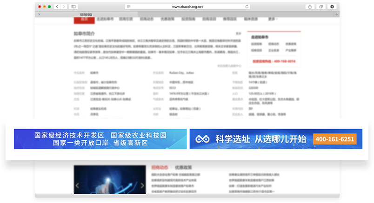Toggle the Safari sidebar button
The height and width of the screenshot is (203, 374).
tap(73, 7)
